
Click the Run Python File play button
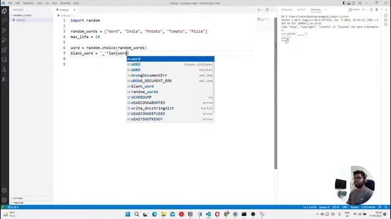coord(259,10)
